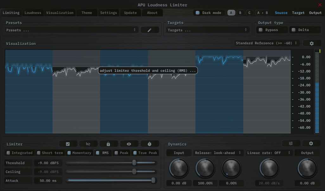Screen dimensions: 325x191
Task: Open the Dynamics gear settings icon
Action: coord(311,144)
